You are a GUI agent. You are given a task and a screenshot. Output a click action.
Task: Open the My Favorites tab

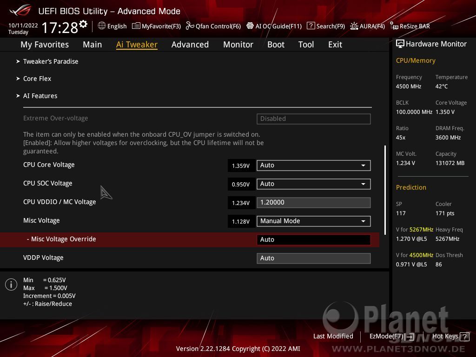(45, 45)
